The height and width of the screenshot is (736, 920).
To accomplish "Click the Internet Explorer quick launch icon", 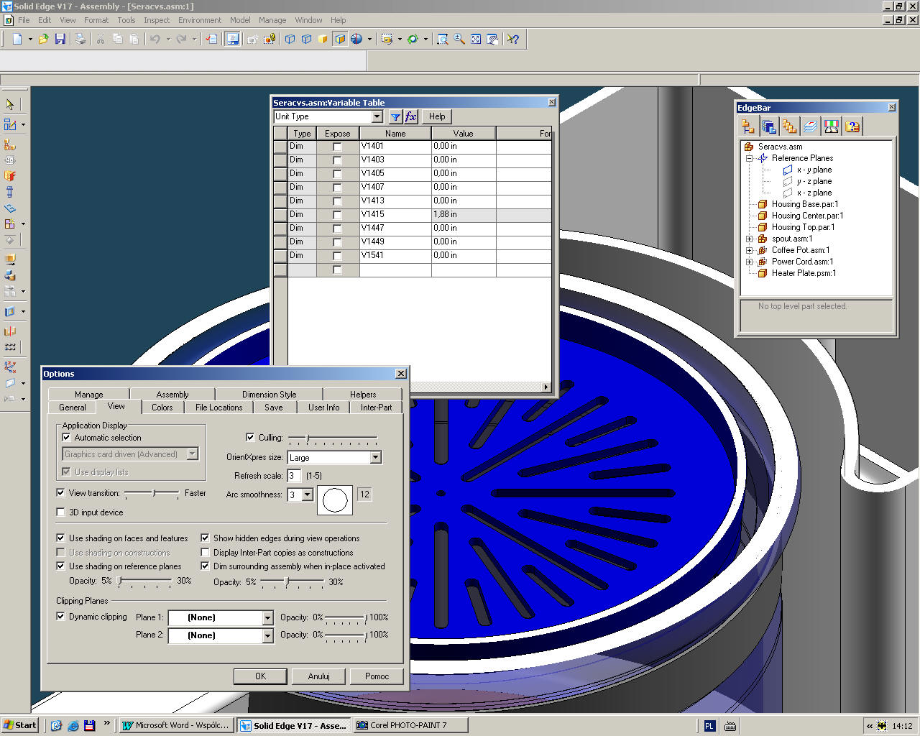I will point(73,725).
